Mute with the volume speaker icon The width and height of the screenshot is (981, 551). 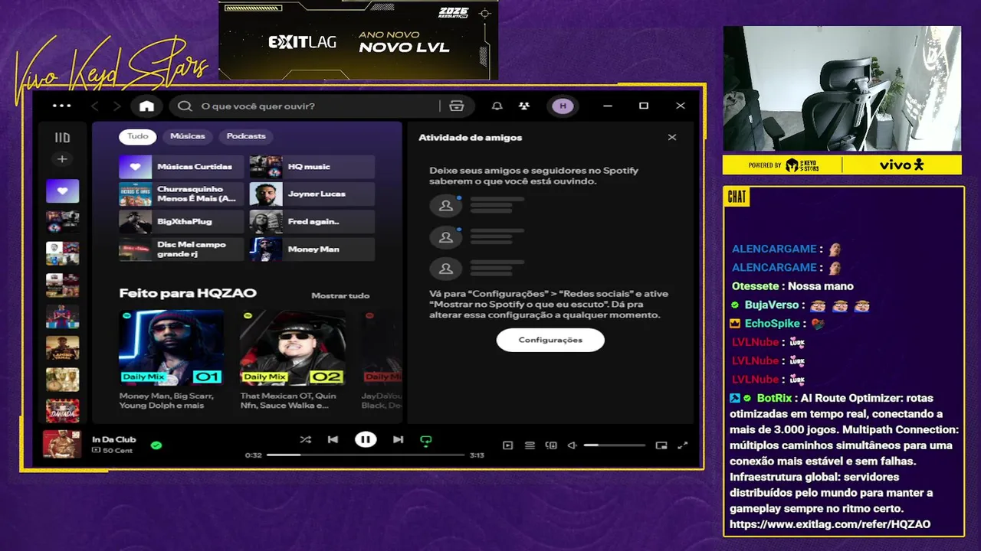[572, 445]
